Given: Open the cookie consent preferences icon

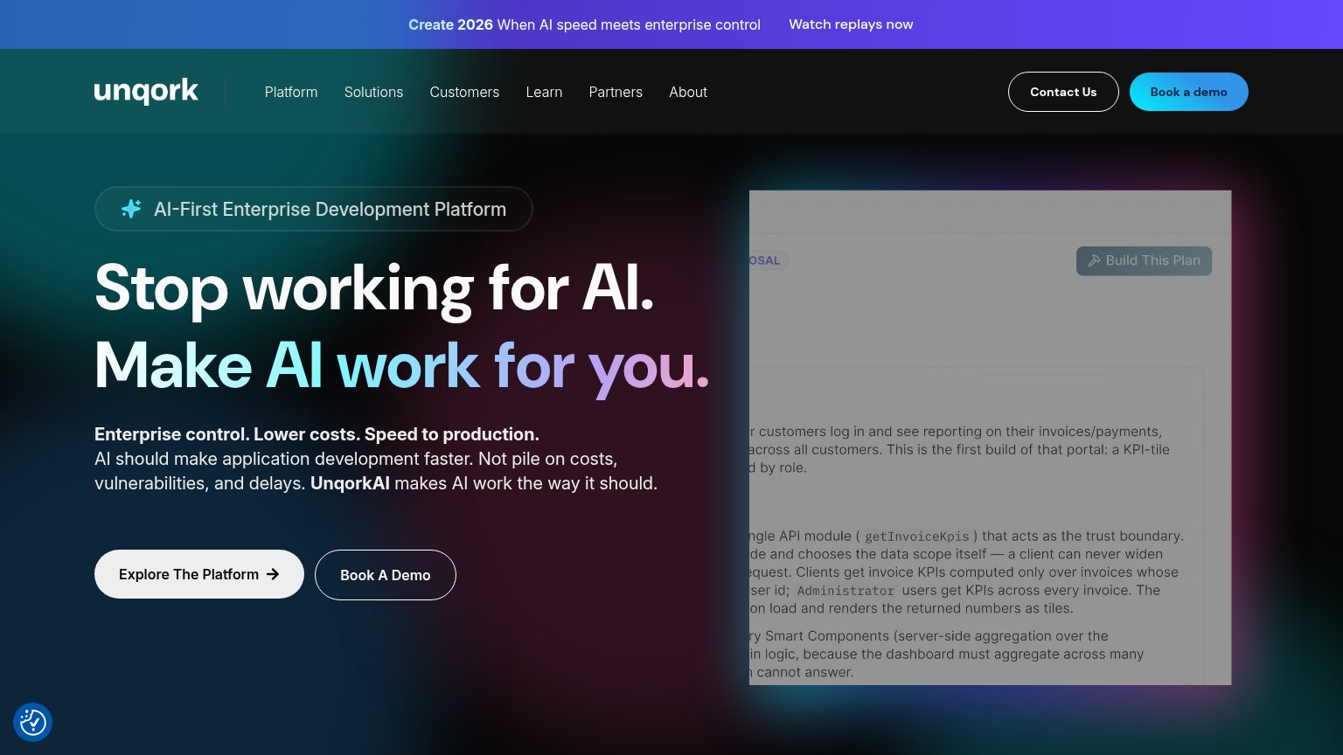Looking at the screenshot, I should [x=33, y=723].
